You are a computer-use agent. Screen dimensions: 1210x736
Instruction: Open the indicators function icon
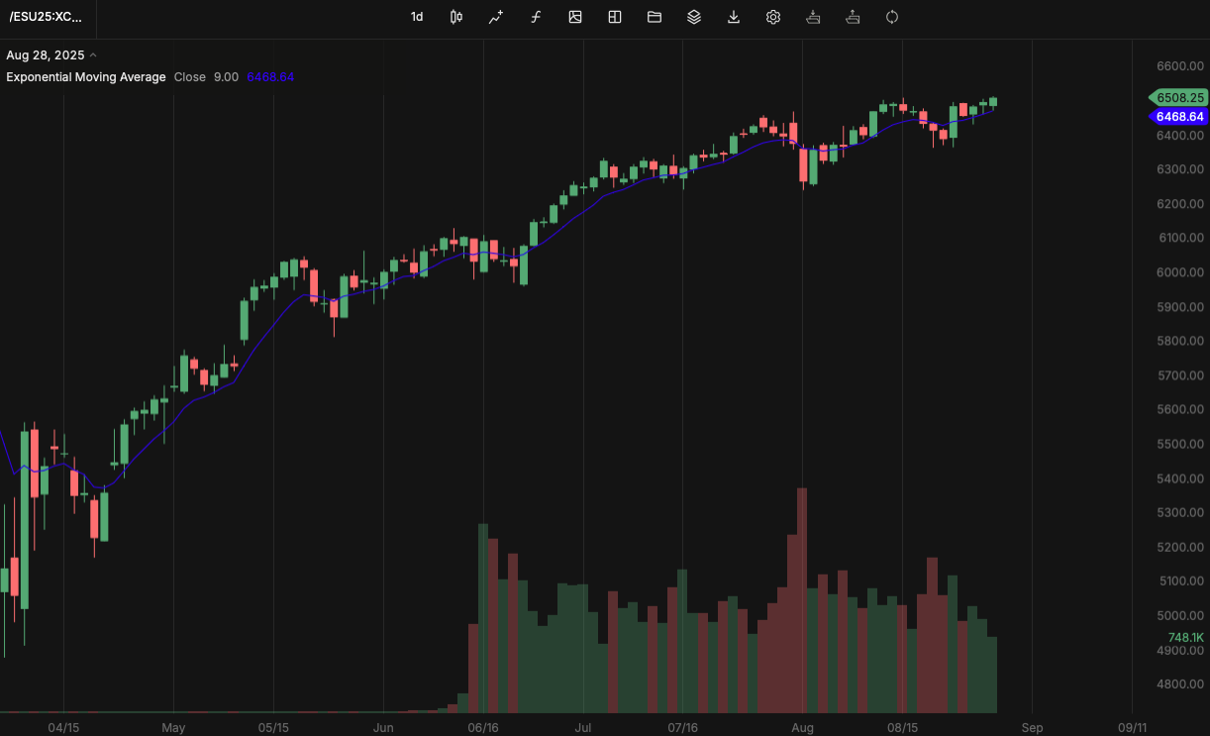[x=535, y=17]
